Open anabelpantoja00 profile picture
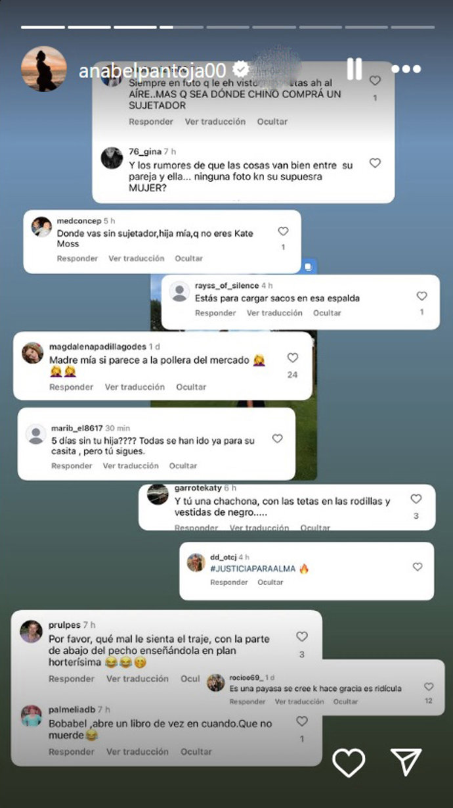The image size is (453, 808). (x=44, y=69)
